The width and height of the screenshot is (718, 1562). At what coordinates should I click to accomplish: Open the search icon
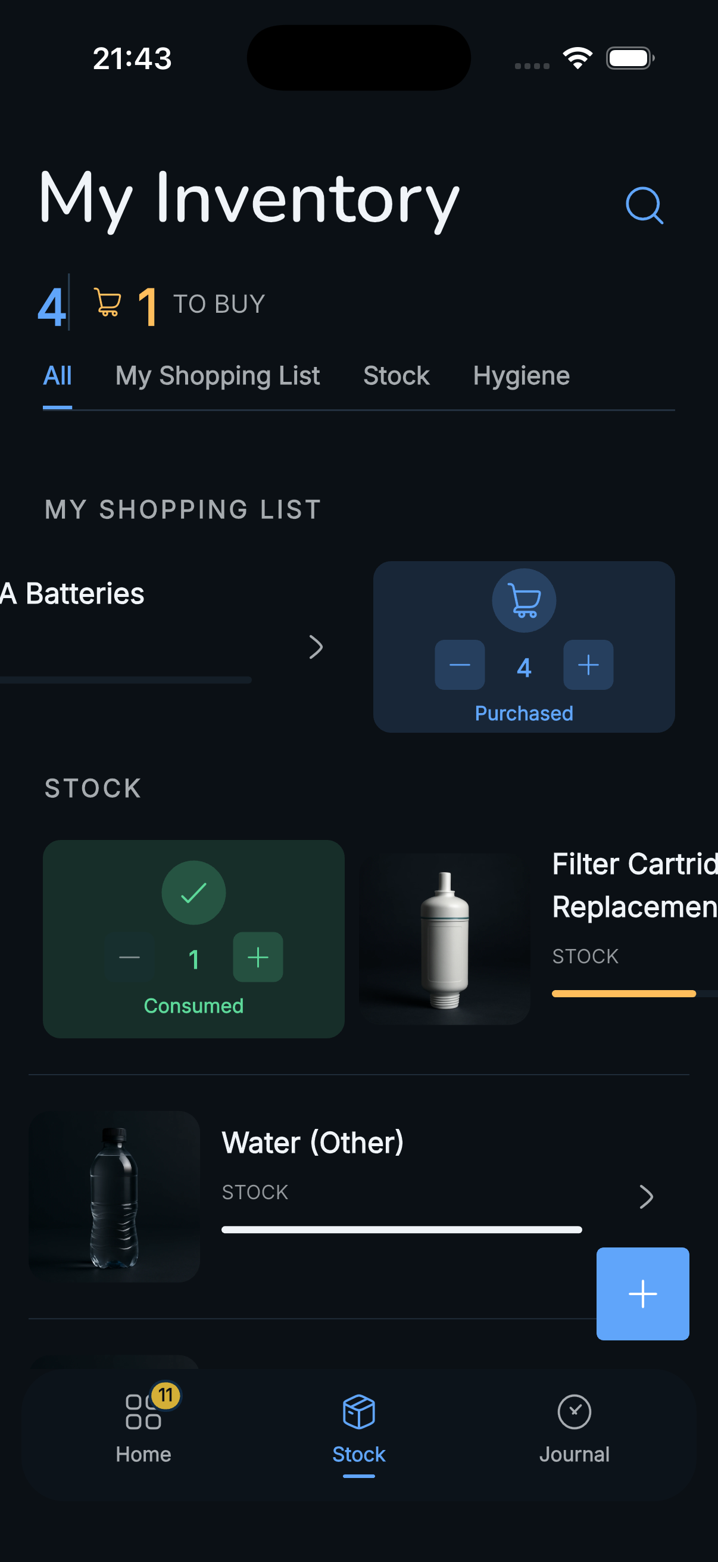[x=644, y=206]
